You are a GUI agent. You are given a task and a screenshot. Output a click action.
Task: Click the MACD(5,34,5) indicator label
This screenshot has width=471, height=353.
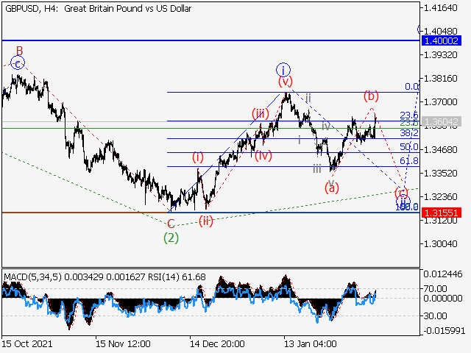pos(32,277)
